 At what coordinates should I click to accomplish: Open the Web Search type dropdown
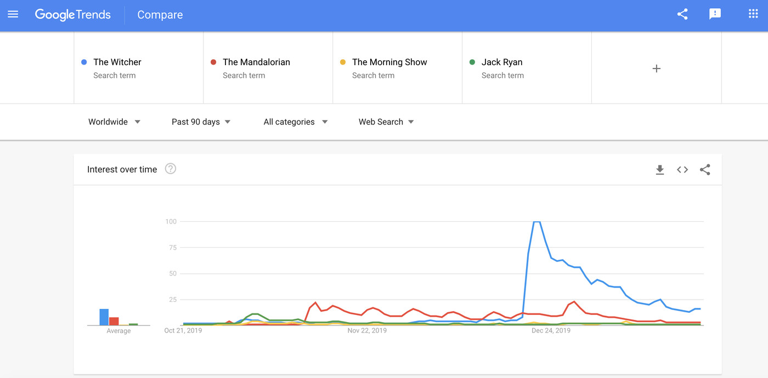[385, 122]
